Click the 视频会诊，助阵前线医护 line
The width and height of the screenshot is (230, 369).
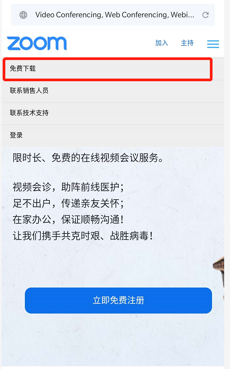(x=68, y=187)
